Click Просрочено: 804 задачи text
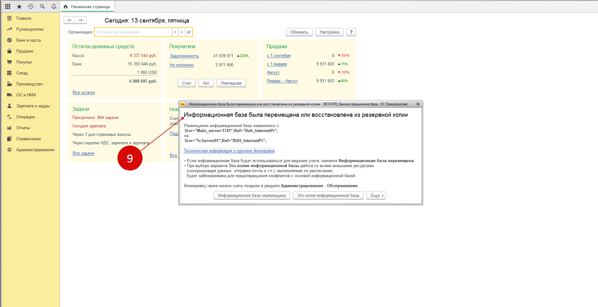The width and height of the screenshot is (598, 307). click(95, 117)
